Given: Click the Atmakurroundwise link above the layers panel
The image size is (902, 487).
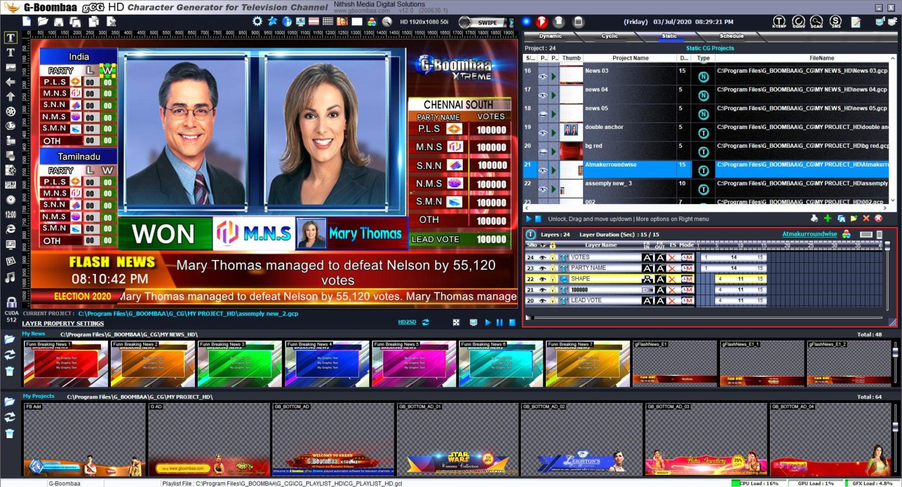Looking at the screenshot, I should tap(810, 233).
